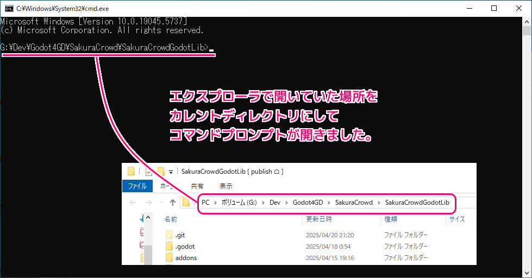
Task: Expand the chevron after PC in the breadcrumb
Action: coord(215,203)
